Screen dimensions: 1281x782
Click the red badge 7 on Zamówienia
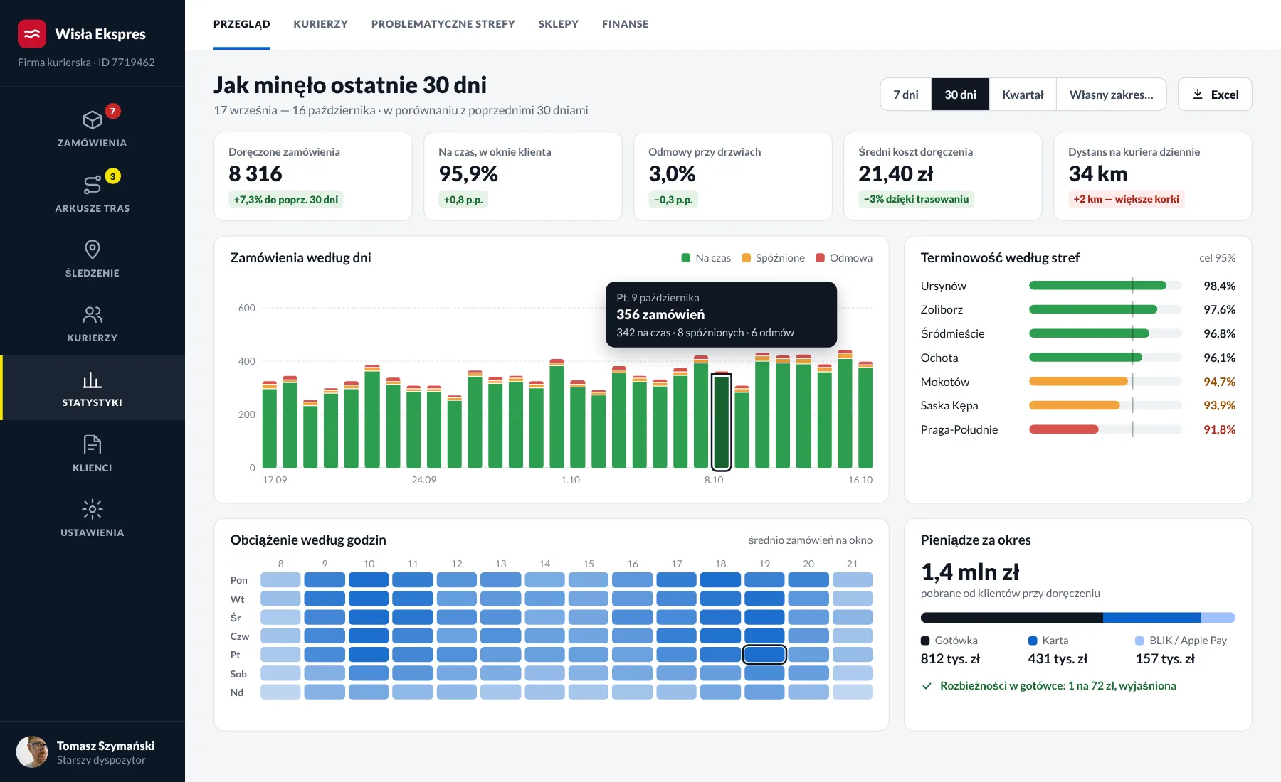click(112, 111)
